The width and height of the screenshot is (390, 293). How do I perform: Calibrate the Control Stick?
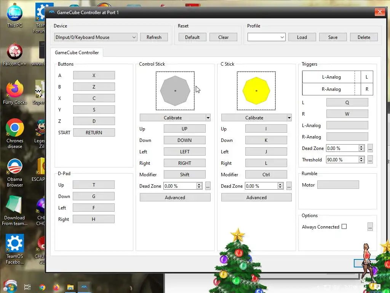(173, 118)
